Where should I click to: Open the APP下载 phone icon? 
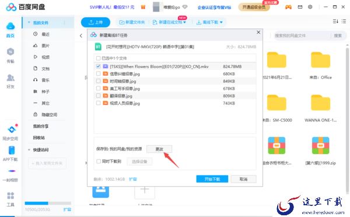tap(12, 150)
